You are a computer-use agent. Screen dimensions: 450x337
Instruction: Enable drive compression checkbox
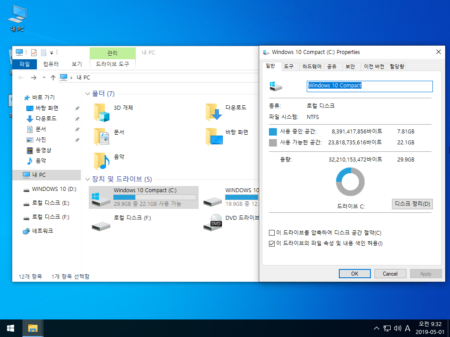coord(272,233)
